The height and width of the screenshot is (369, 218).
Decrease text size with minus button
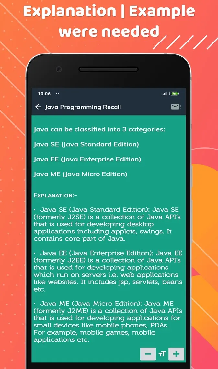coord(148,354)
